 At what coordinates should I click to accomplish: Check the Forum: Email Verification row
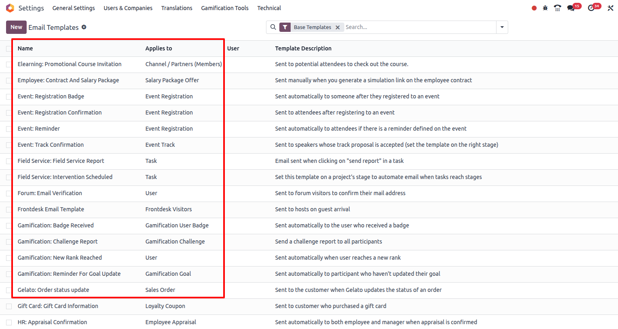[9, 194]
